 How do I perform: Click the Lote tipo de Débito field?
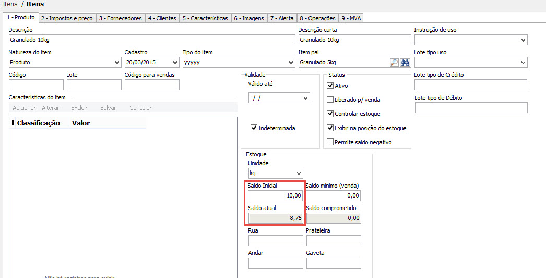click(x=471, y=108)
